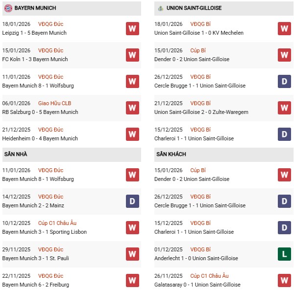Image resolution: width=294 pixels, height=290 pixels.
Task: Click W badge for Galatasaray match
Action: click(284, 280)
